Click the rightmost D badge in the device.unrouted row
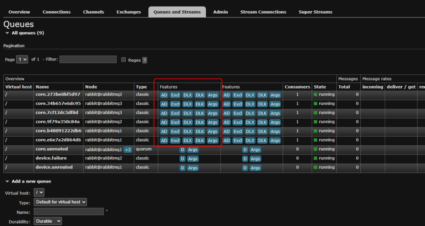Image resolution: width=425 pixels, height=226 pixels. (x=245, y=168)
